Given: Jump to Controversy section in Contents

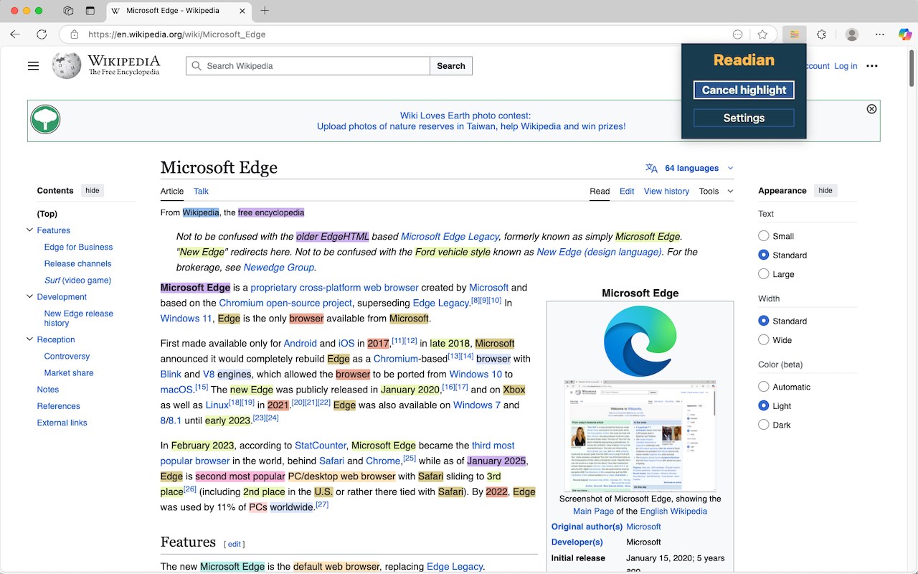Looking at the screenshot, I should 67,356.
